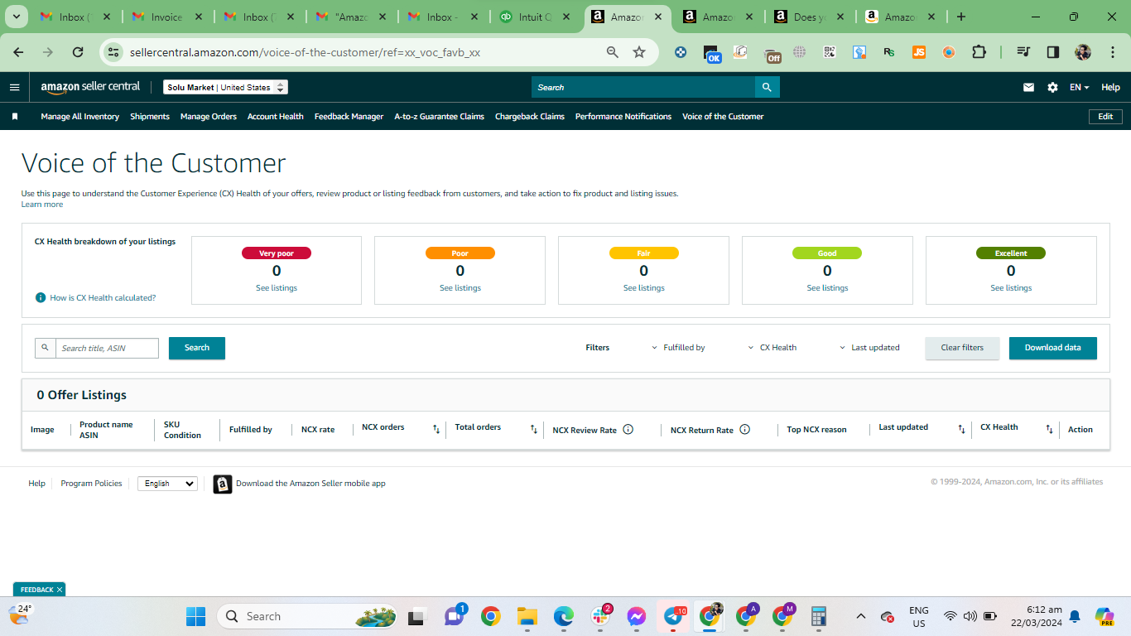The width and height of the screenshot is (1131, 636).
Task: Follow the Learn more link
Action: (x=42, y=205)
